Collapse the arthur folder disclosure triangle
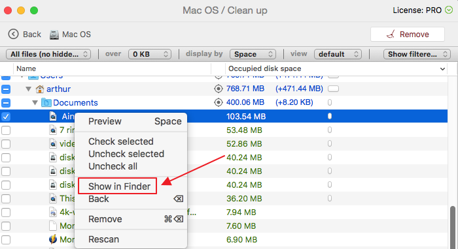The image size is (458, 249). click(x=28, y=89)
